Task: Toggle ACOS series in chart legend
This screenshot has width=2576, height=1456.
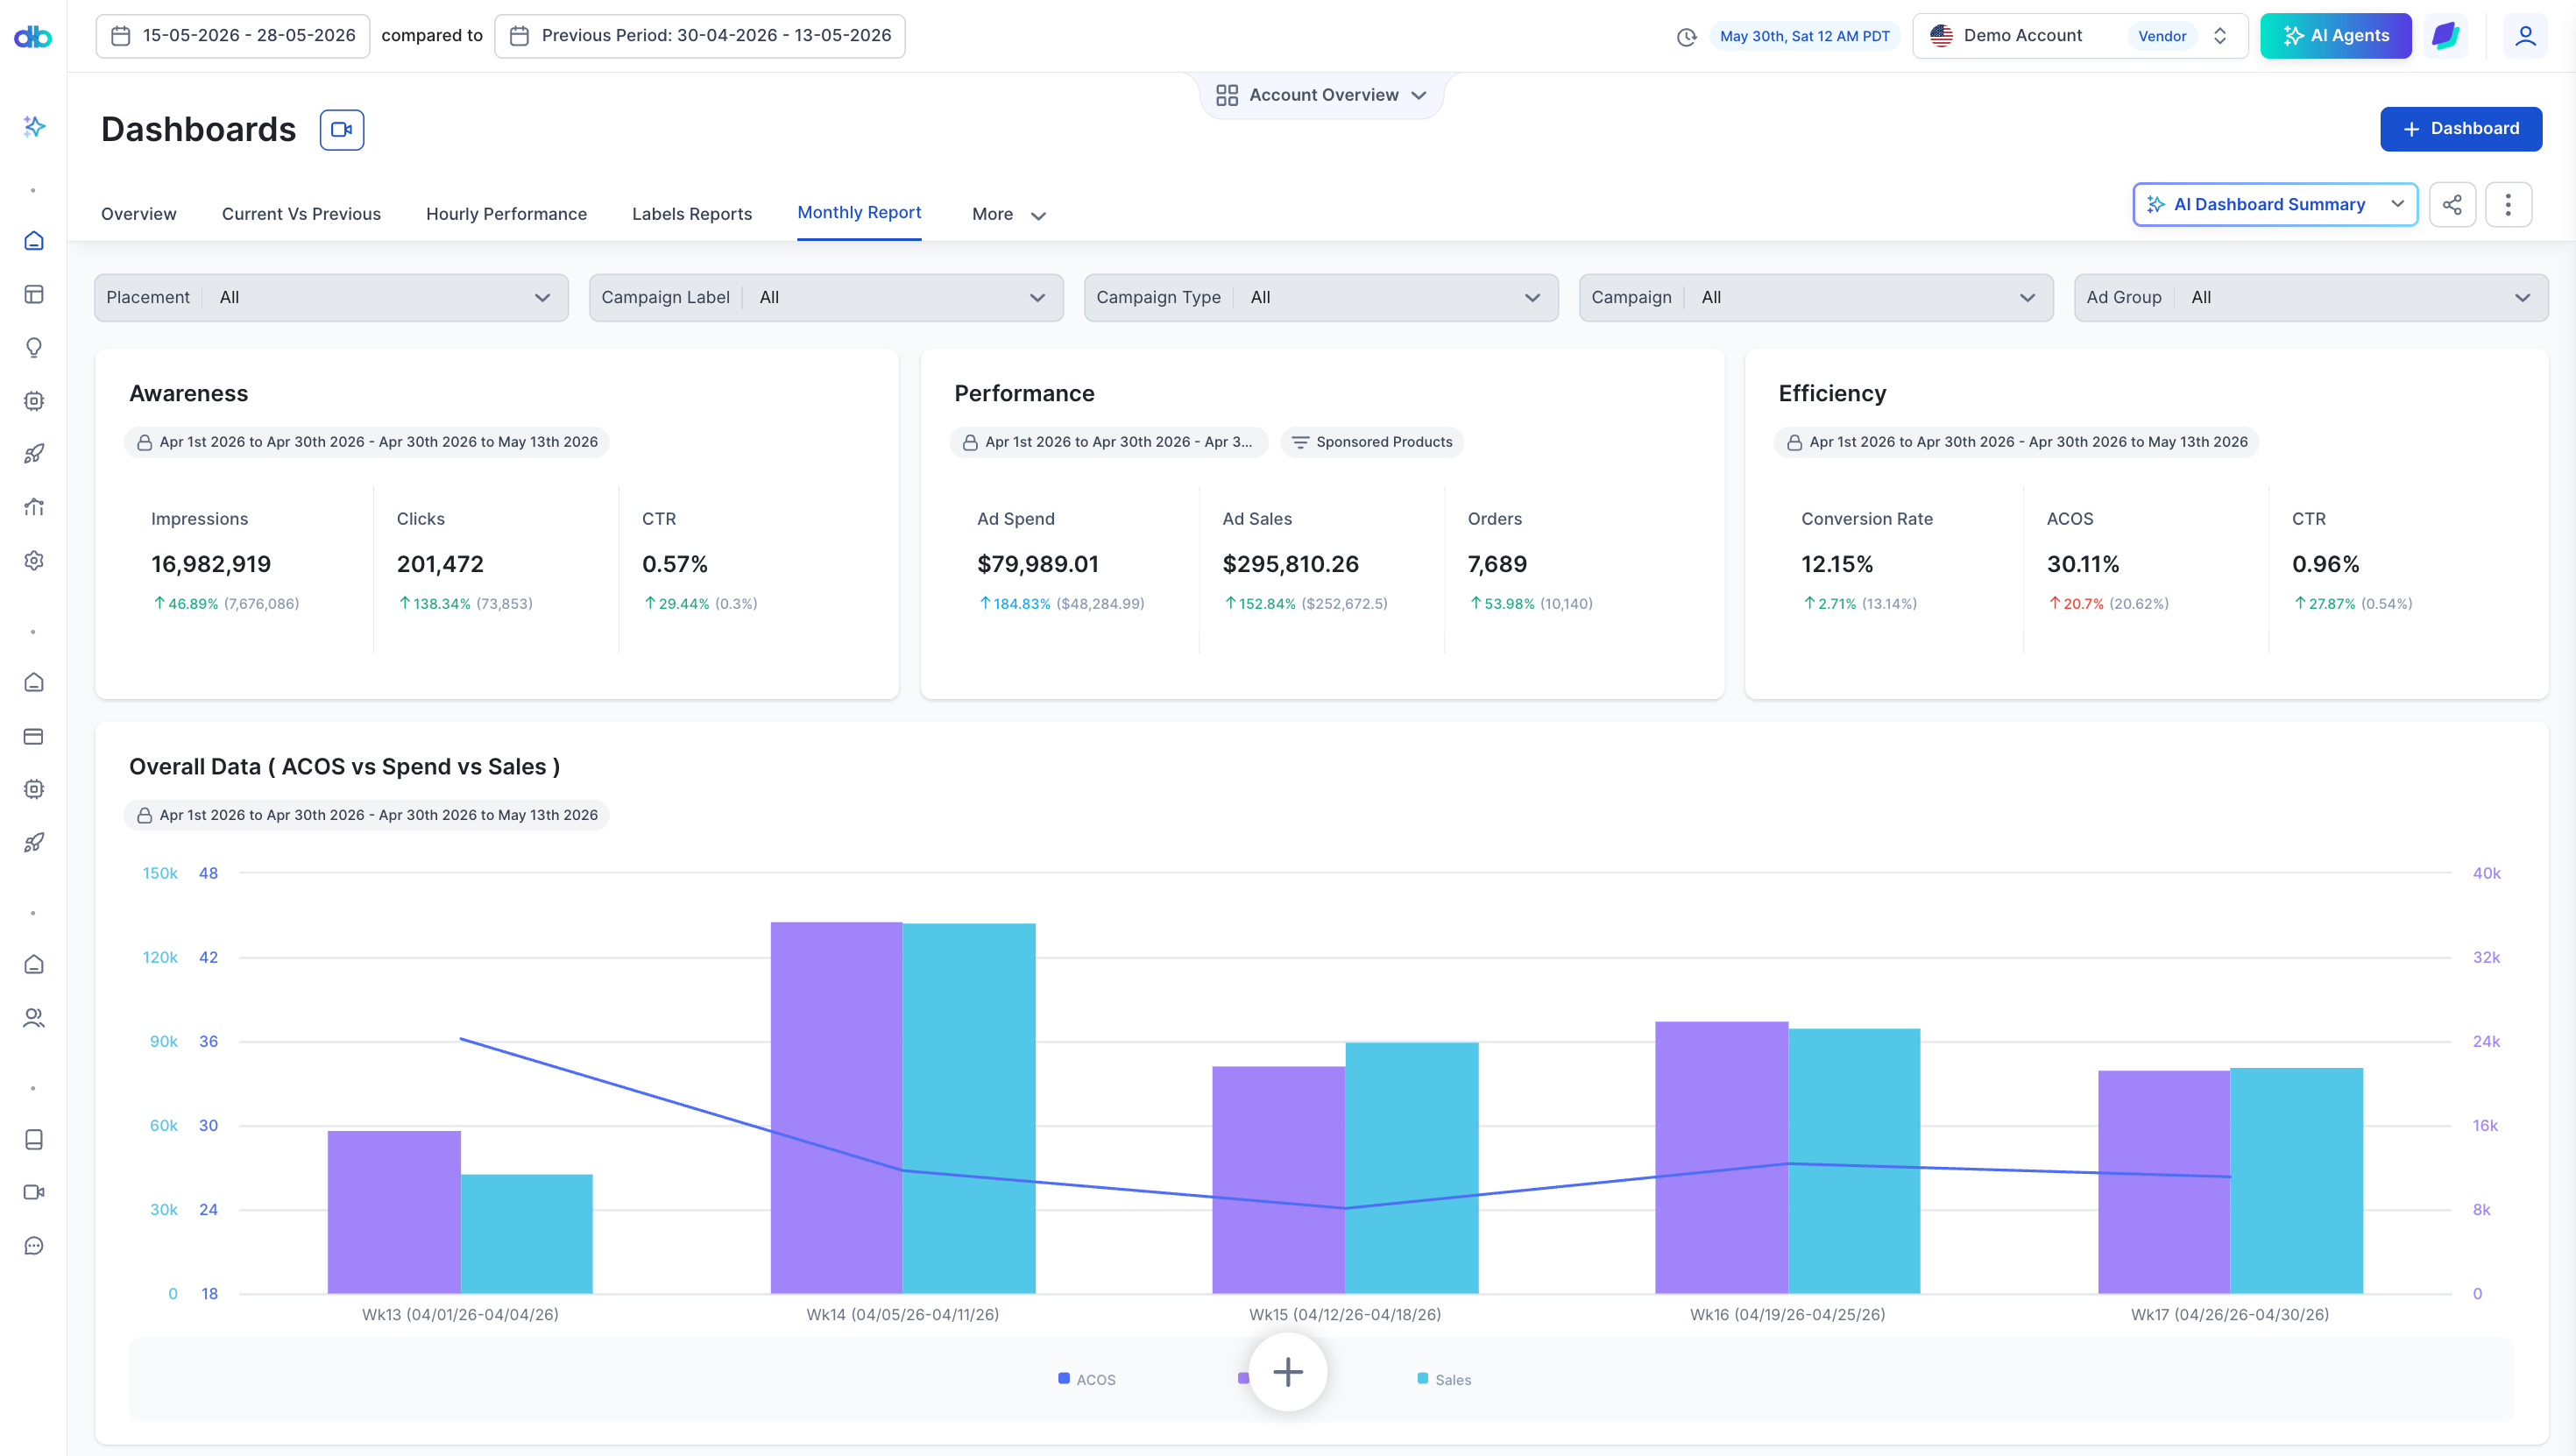Action: (x=1087, y=1379)
